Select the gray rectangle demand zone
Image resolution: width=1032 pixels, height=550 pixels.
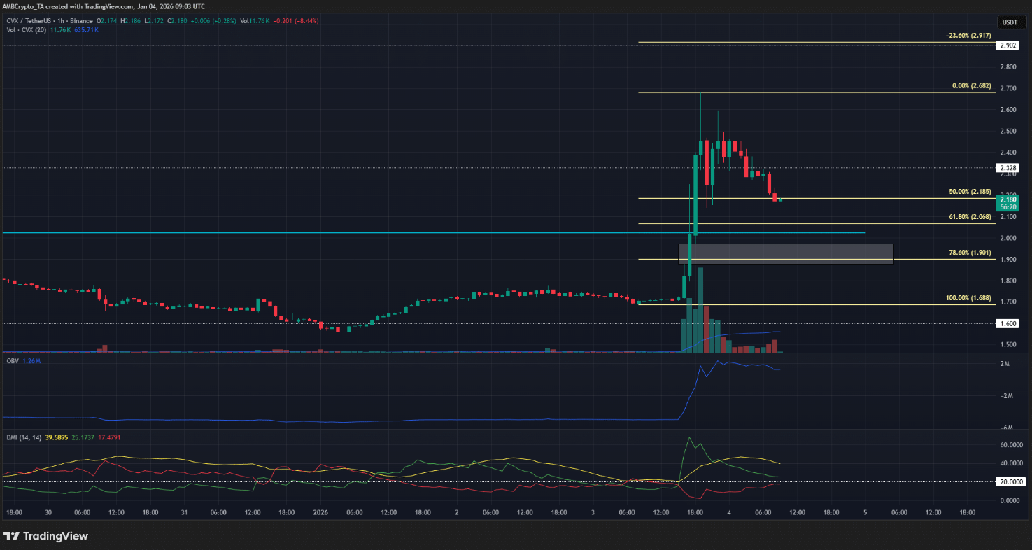pyautogui.click(x=785, y=253)
